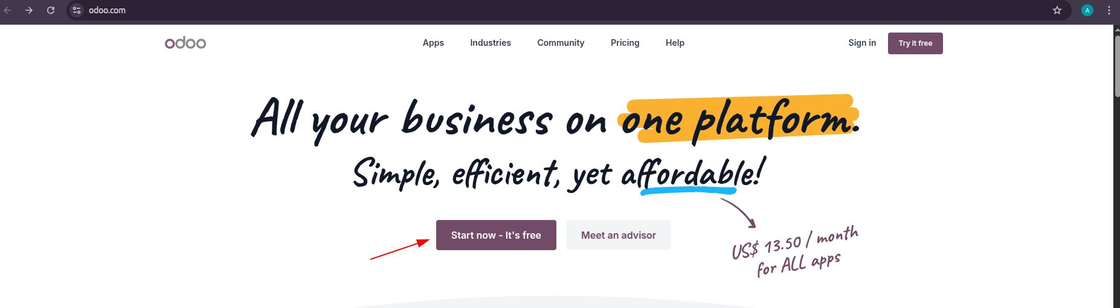Reload the odoo.com page
Viewport: 1120px width, 308px height.
tap(51, 10)
